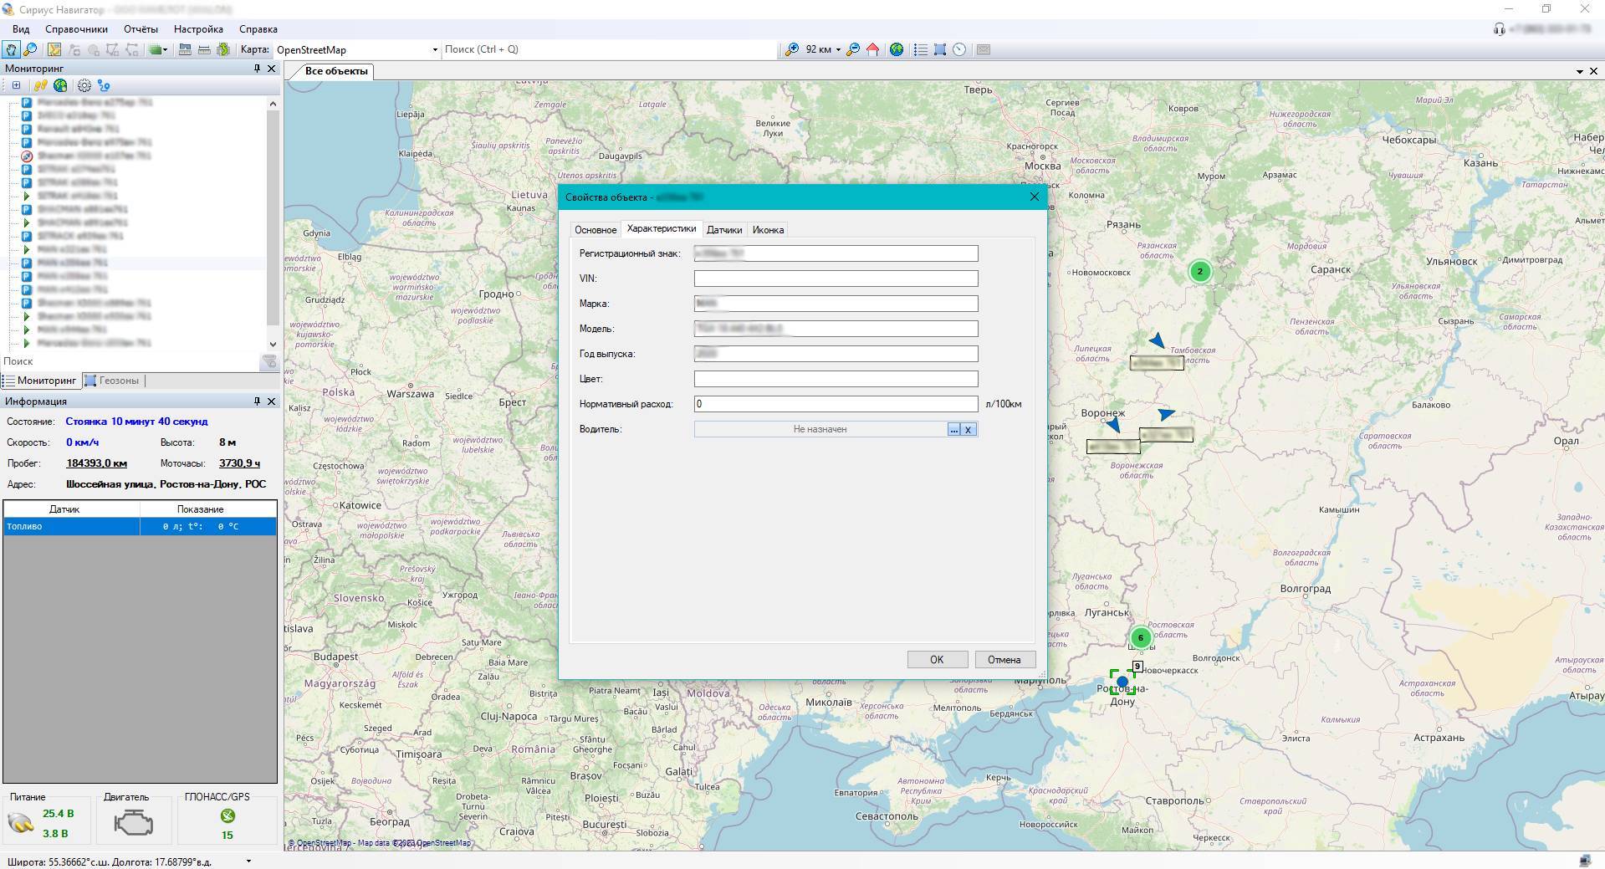Open the Отчёты menu
This screenshot has height=869, width=1605.
coord(141,29)
